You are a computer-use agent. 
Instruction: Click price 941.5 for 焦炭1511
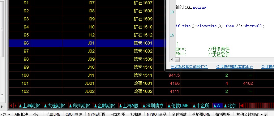(174, 75)
